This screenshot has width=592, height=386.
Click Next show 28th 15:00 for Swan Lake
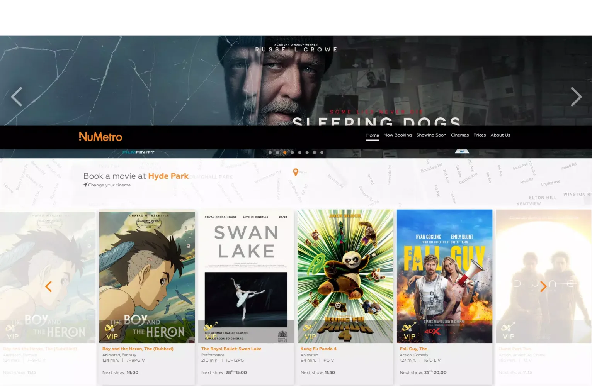pos(224,372)
